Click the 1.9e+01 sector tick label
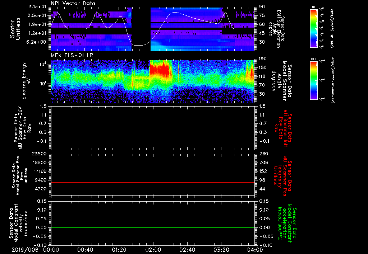This screenshot has height=254, width=368. [37, 24]
